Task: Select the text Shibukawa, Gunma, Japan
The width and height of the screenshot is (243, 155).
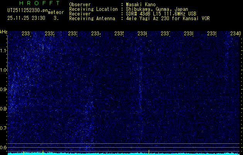Action: pos(157,9)
